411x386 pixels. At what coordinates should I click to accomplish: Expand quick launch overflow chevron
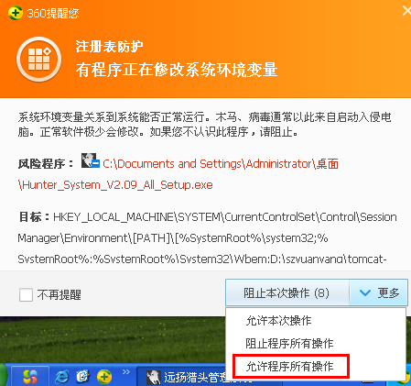pyautogui.click(x=126, y=372)
